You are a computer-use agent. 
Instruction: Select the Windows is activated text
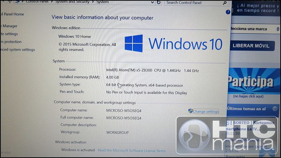click(x=78, y=150)
